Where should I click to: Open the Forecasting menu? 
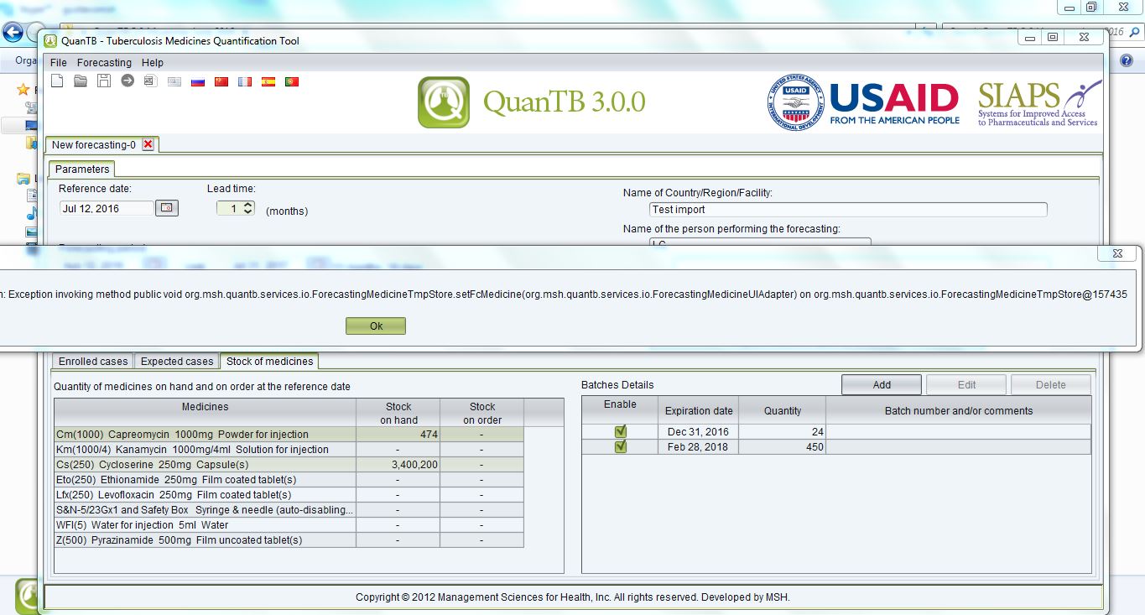click(104, 63)
